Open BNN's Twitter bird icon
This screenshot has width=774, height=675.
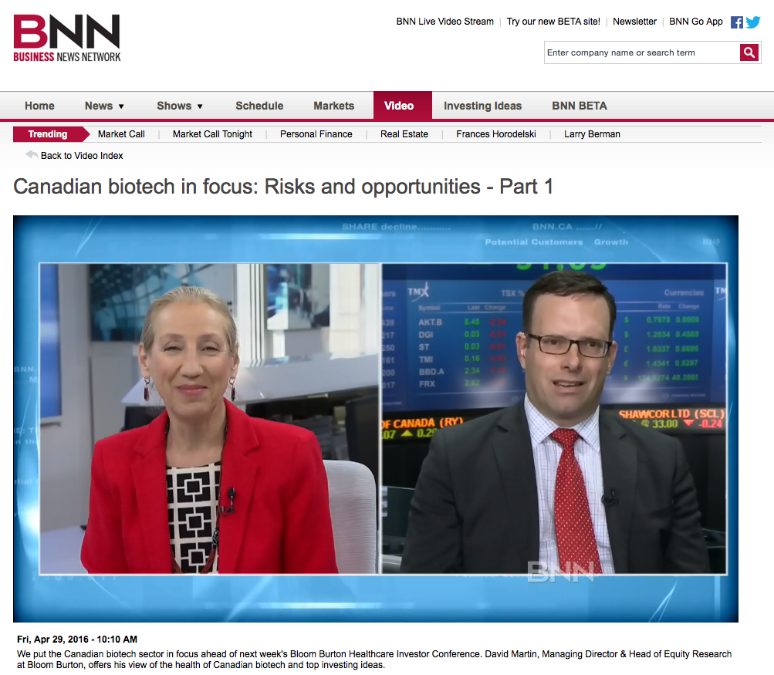pyautogui.click(x=752, y=22)
